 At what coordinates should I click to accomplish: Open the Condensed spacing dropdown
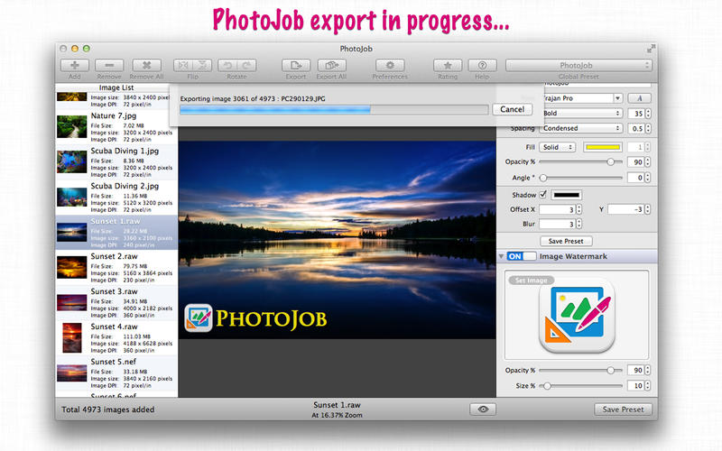pos(582,128)
